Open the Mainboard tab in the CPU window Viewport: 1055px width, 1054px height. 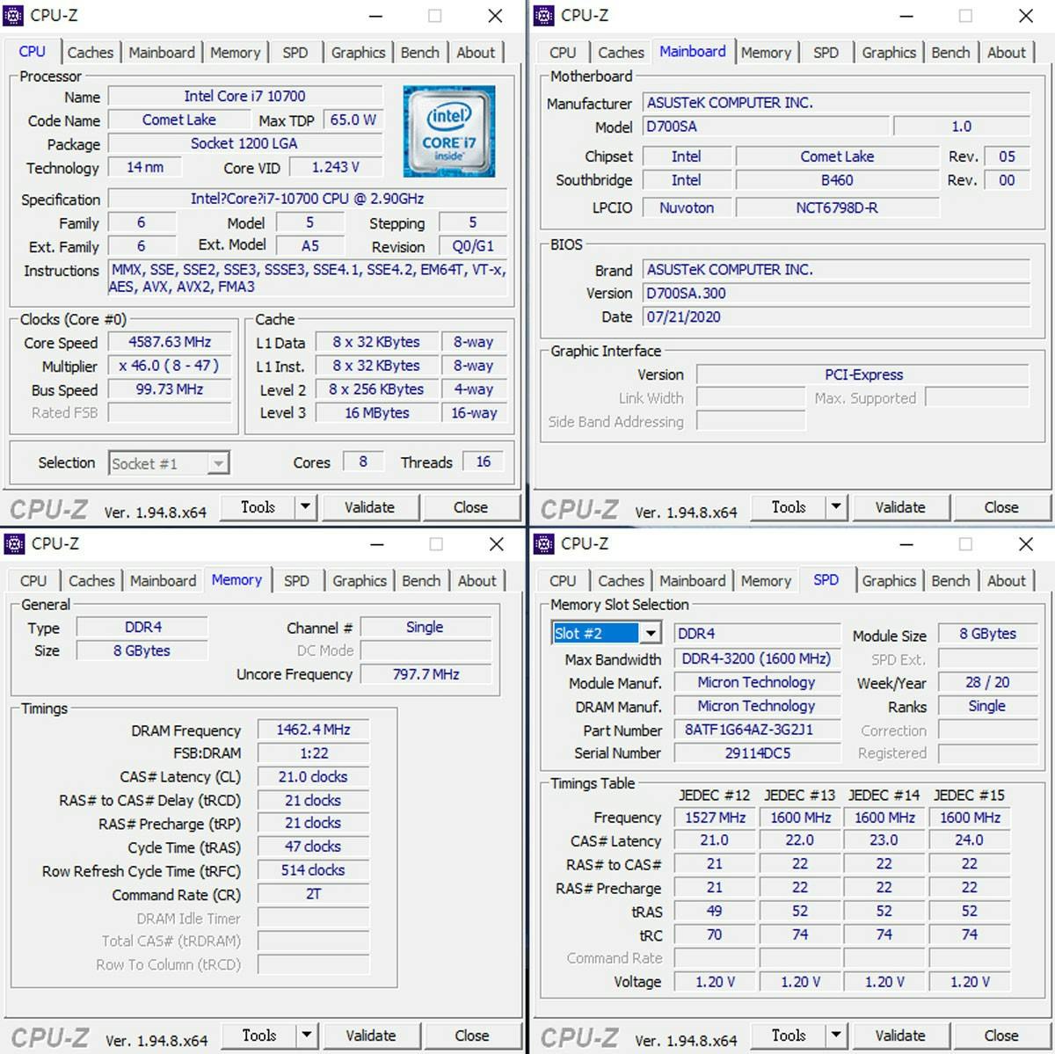pos(162,53)
